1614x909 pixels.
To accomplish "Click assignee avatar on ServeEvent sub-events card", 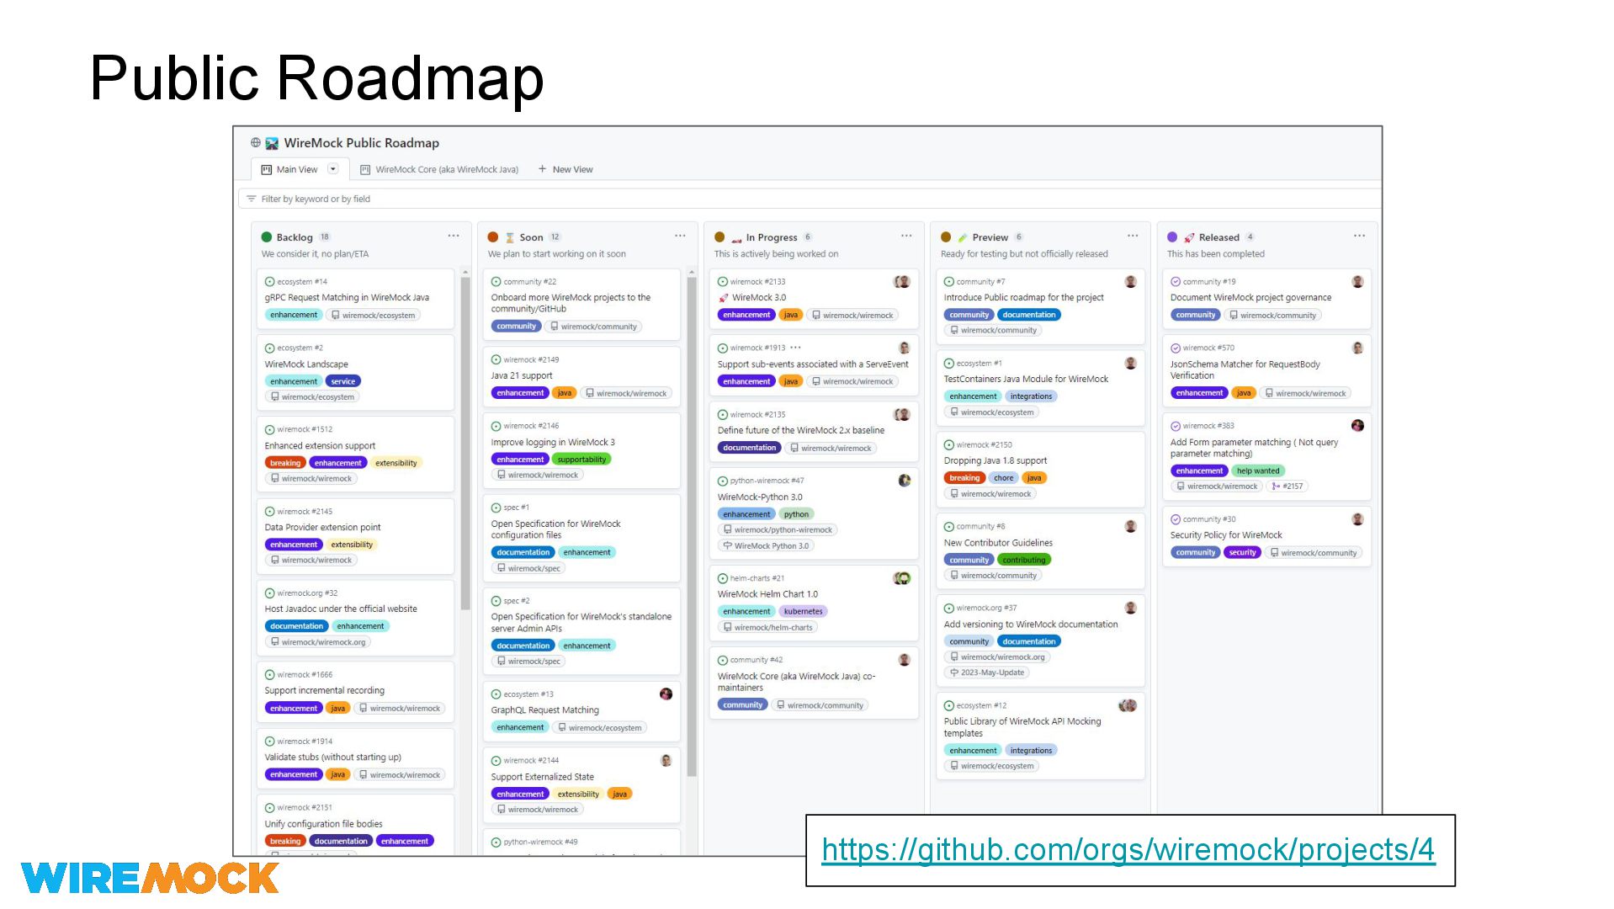I will [x=905, y=348].
